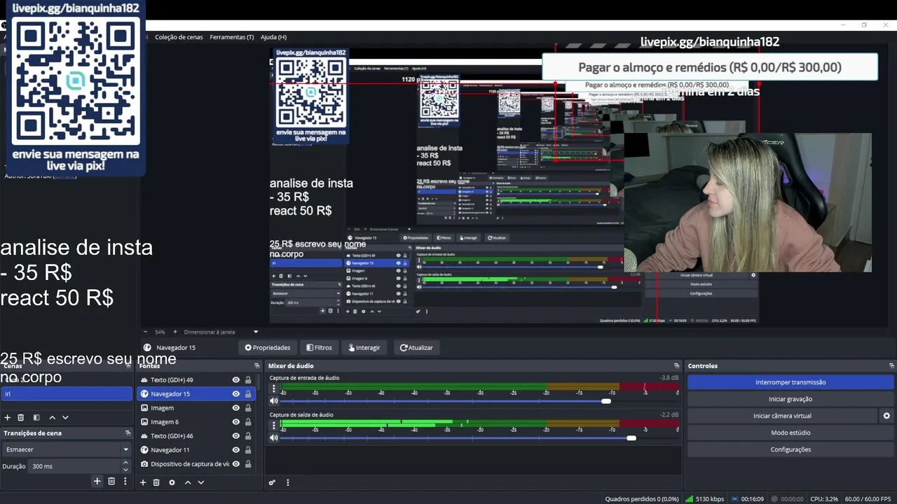Image resolution: width=897 pixels, height=504 pixels.
Task: Hide the Texto (GDI+) 49 source
Action: click(x=236, y=380)
